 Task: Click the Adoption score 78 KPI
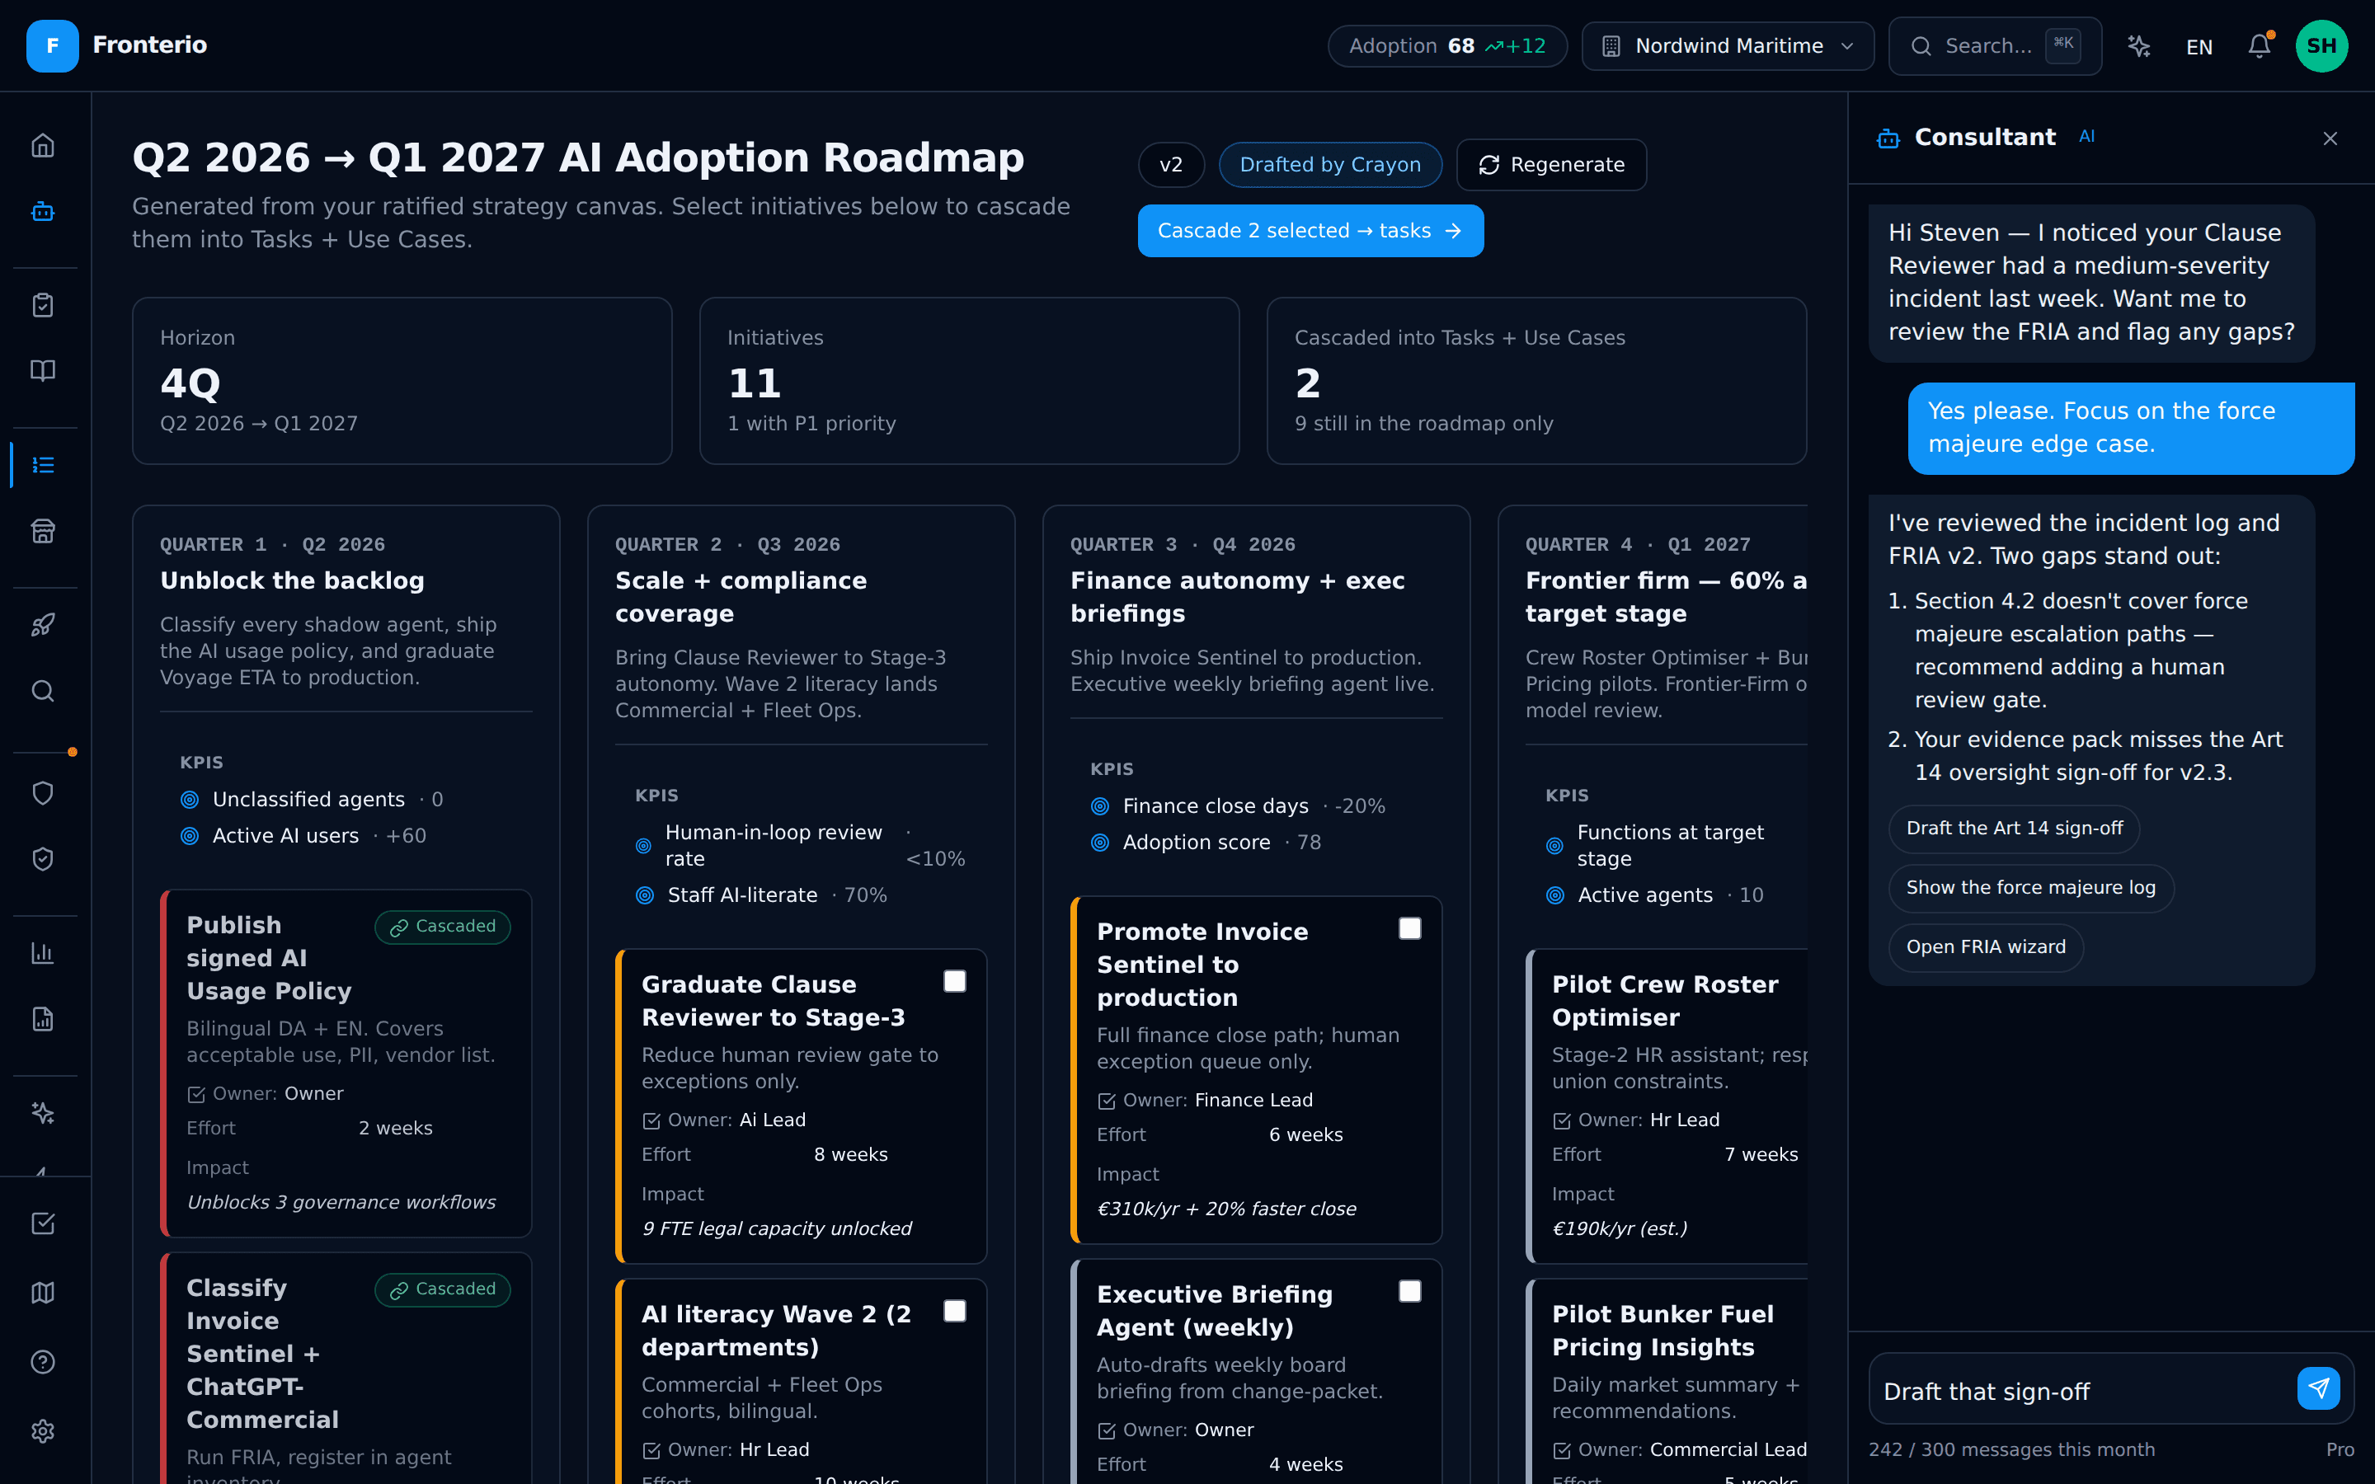click(1205, 842)
